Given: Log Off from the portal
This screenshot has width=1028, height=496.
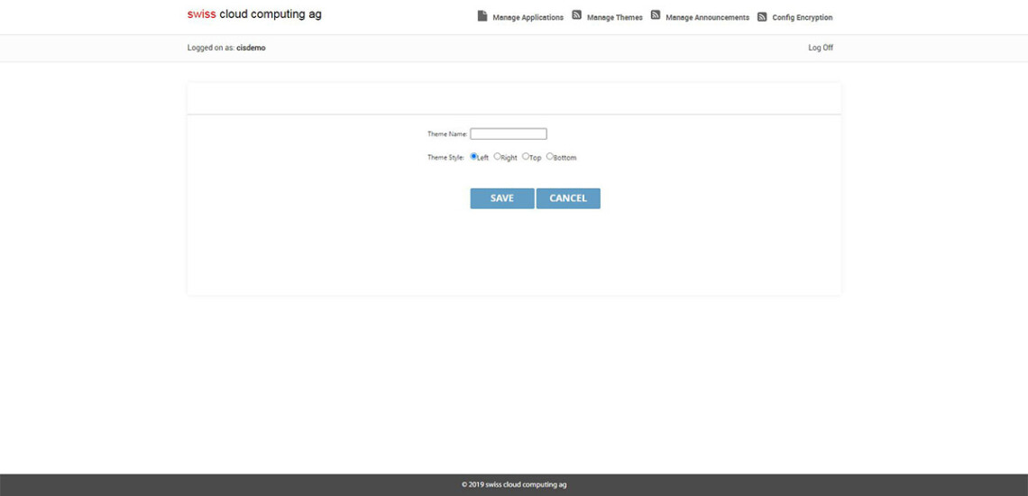Looking at the screenshot, I should click(x=821, y=48).
